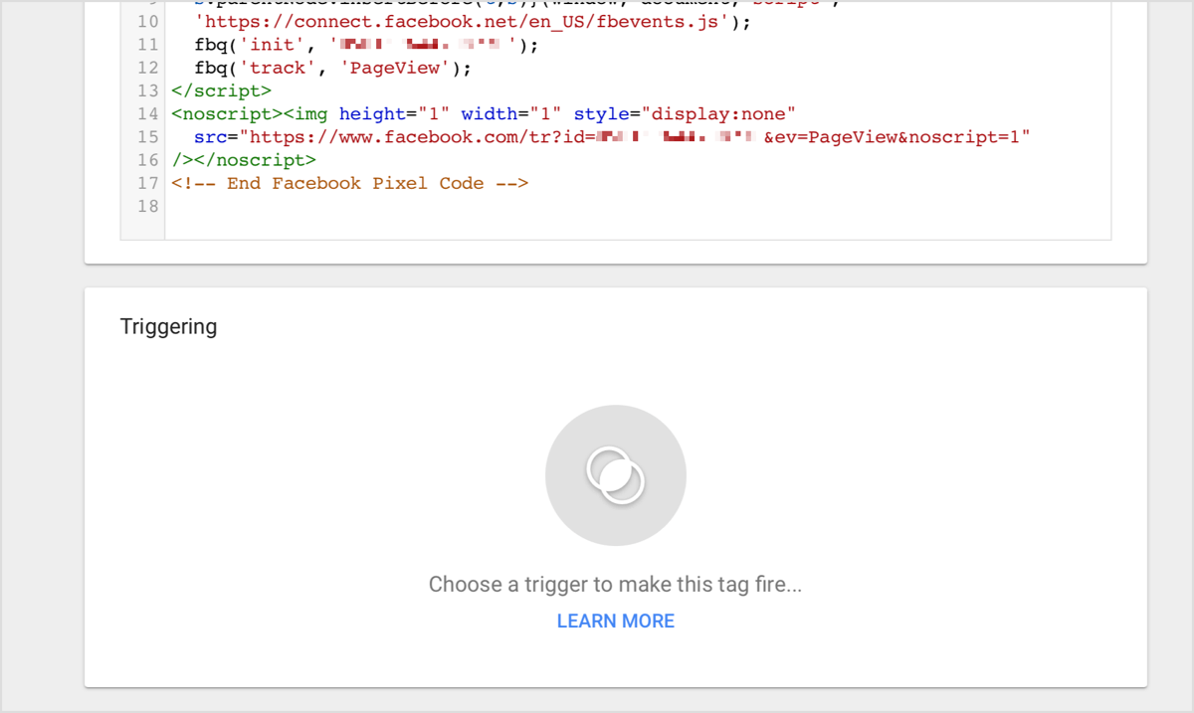Click line number 10 in the gutter

pyautogui.click(x=148, y=22)
